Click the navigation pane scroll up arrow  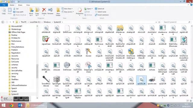(x=37, y=26)
